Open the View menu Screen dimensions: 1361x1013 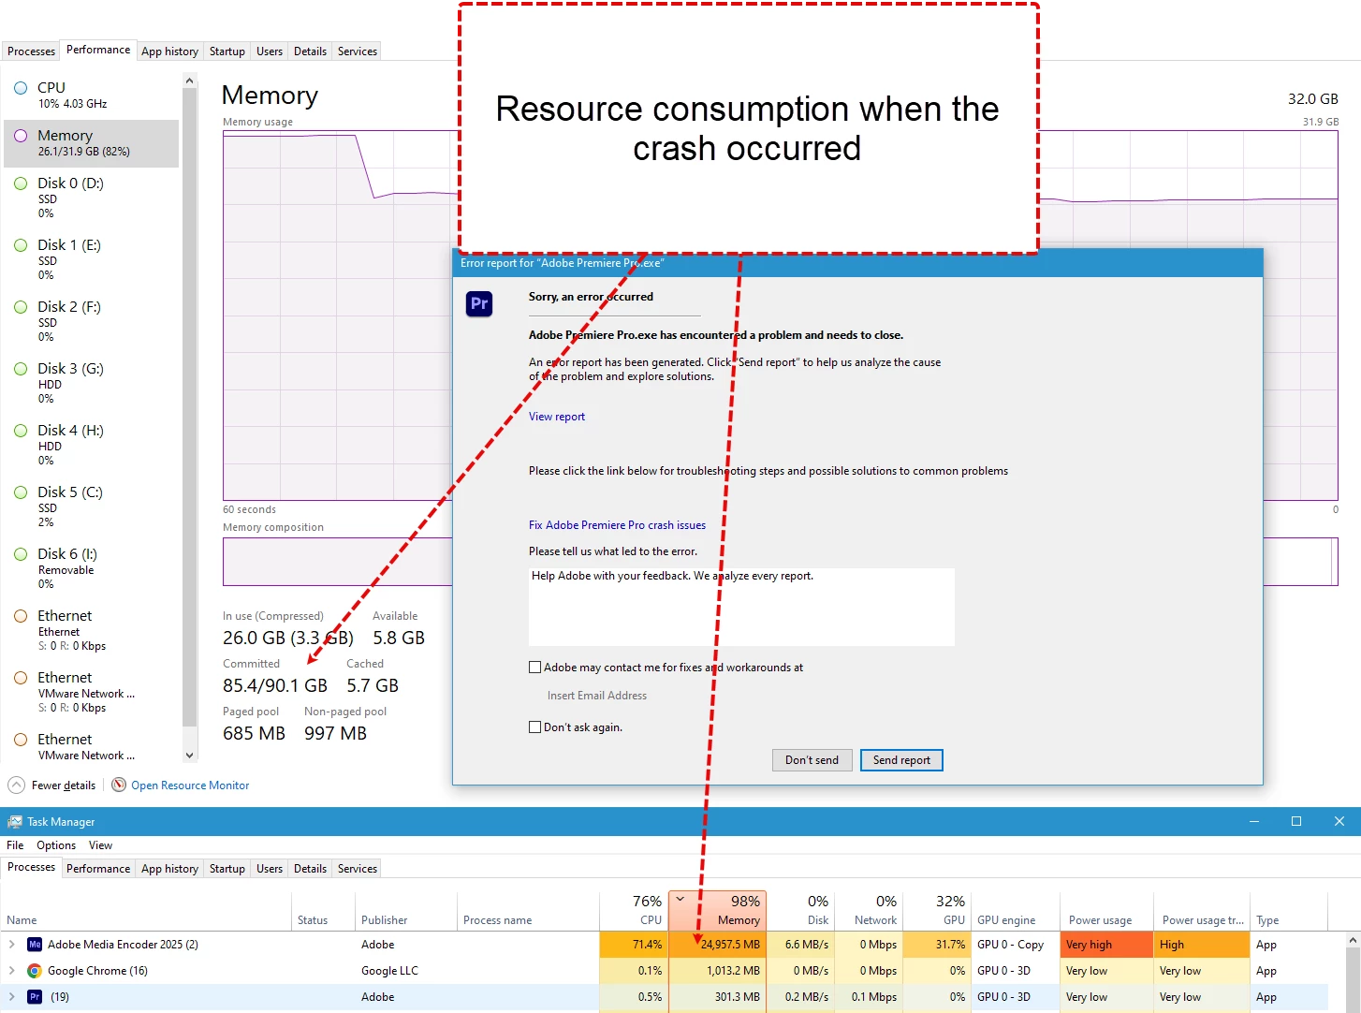[x=100, y=845]
